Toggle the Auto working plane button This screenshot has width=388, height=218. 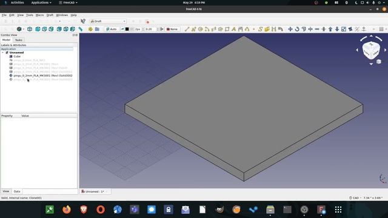pyautogui.click(x=112, y=29)
